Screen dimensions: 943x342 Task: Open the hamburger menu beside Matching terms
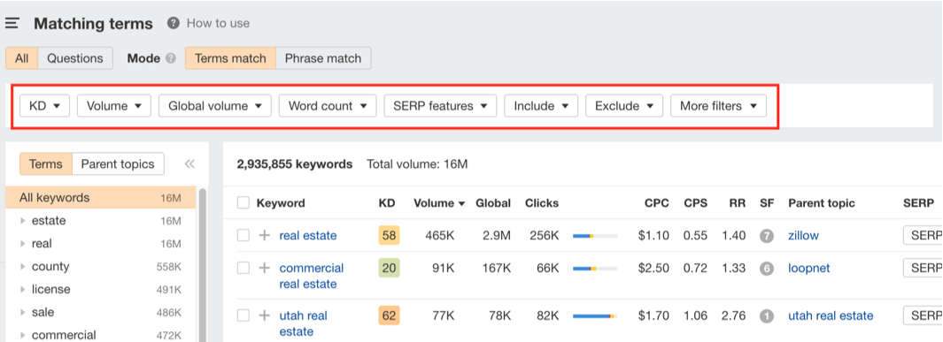[x=12, y=23]
